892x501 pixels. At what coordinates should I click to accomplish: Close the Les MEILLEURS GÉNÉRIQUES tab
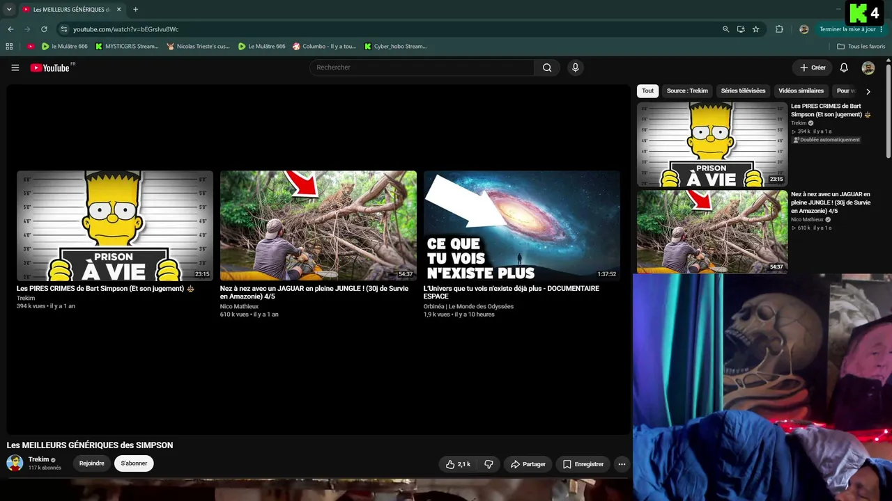[x=119, y=10]
